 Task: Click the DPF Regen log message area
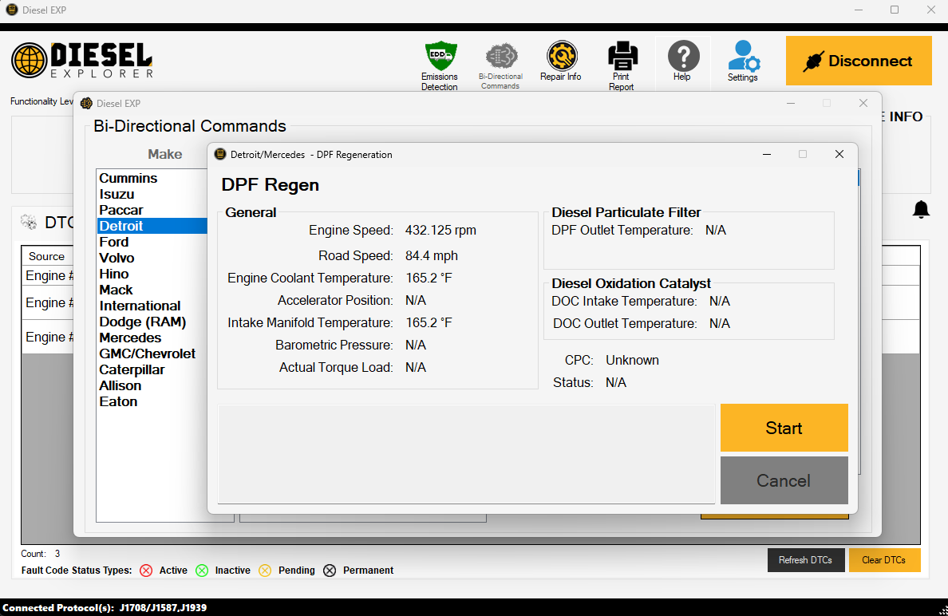pyautogui.click(x=466, y=454)
